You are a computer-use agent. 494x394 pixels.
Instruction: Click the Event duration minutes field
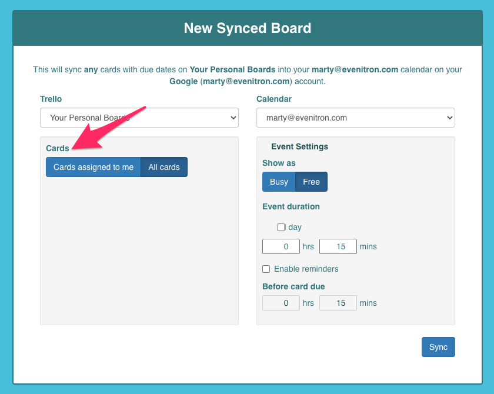point(338,246)
